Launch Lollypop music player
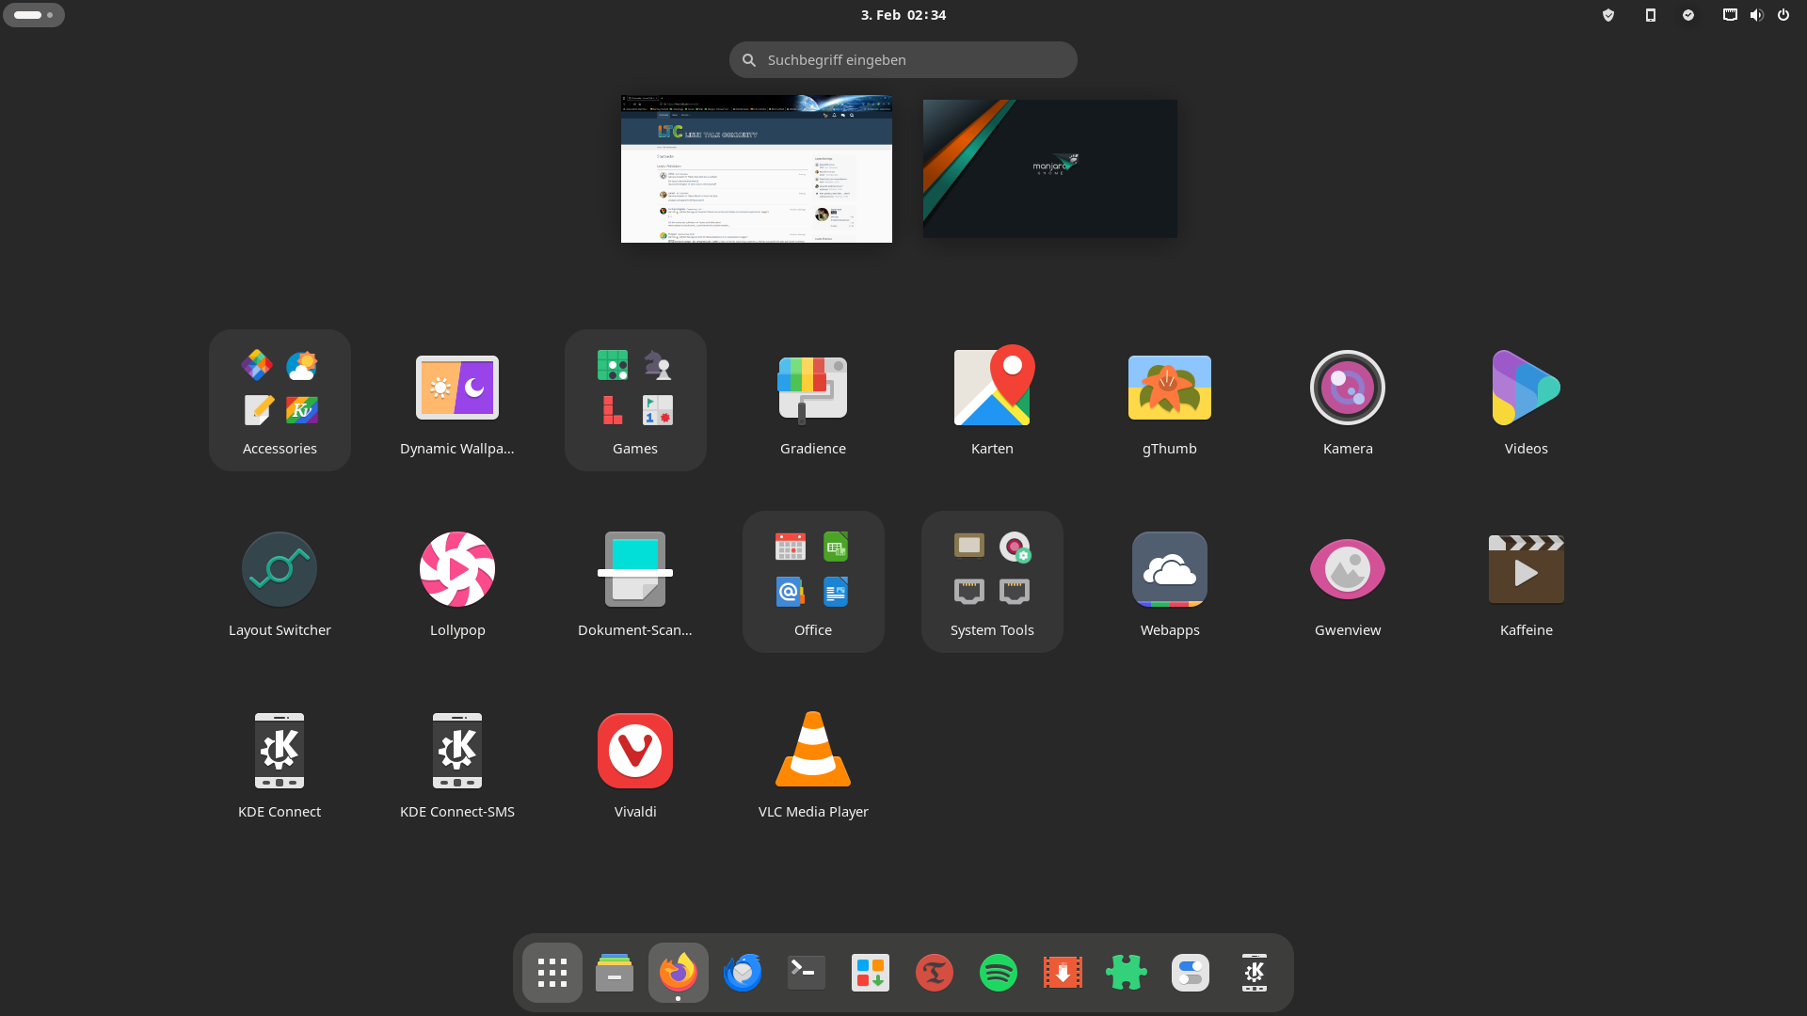1807x1016 pixels. (x=457, y=570)
